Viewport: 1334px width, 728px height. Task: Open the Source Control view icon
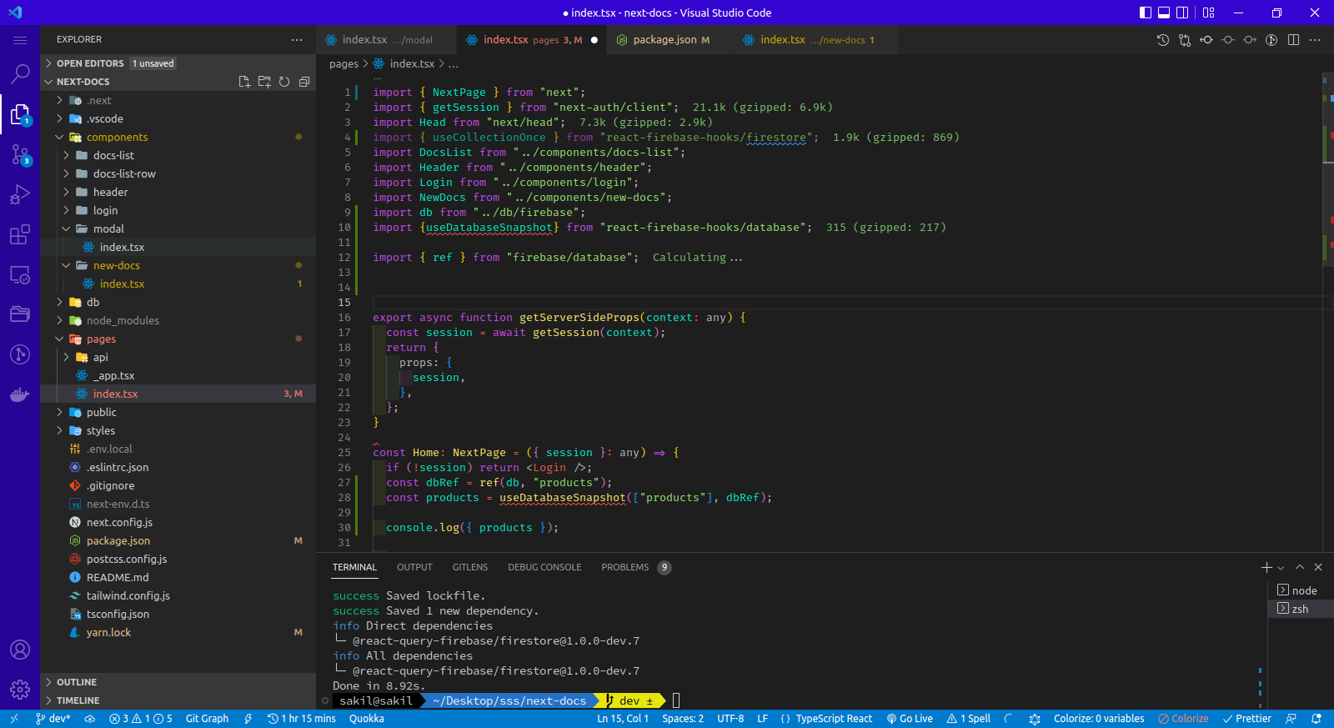20,154
